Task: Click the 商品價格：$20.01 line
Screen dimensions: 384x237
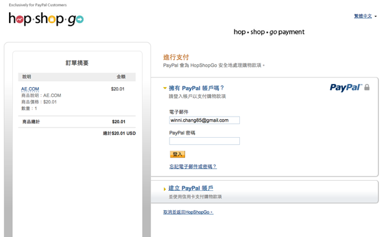Action: [39, 102]
